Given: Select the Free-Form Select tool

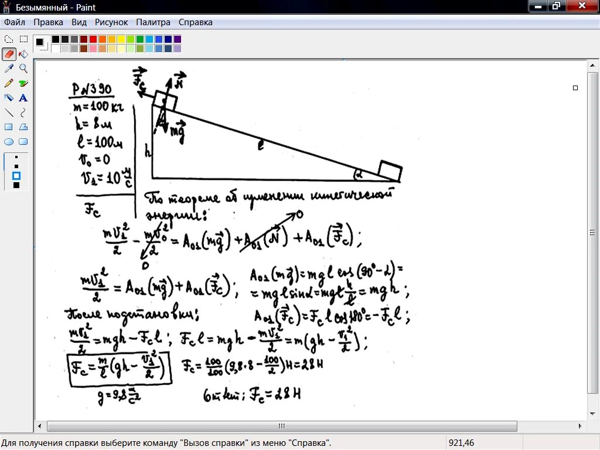Looking at the screenshot, I should pyautogui.click(x=9, y=39).
